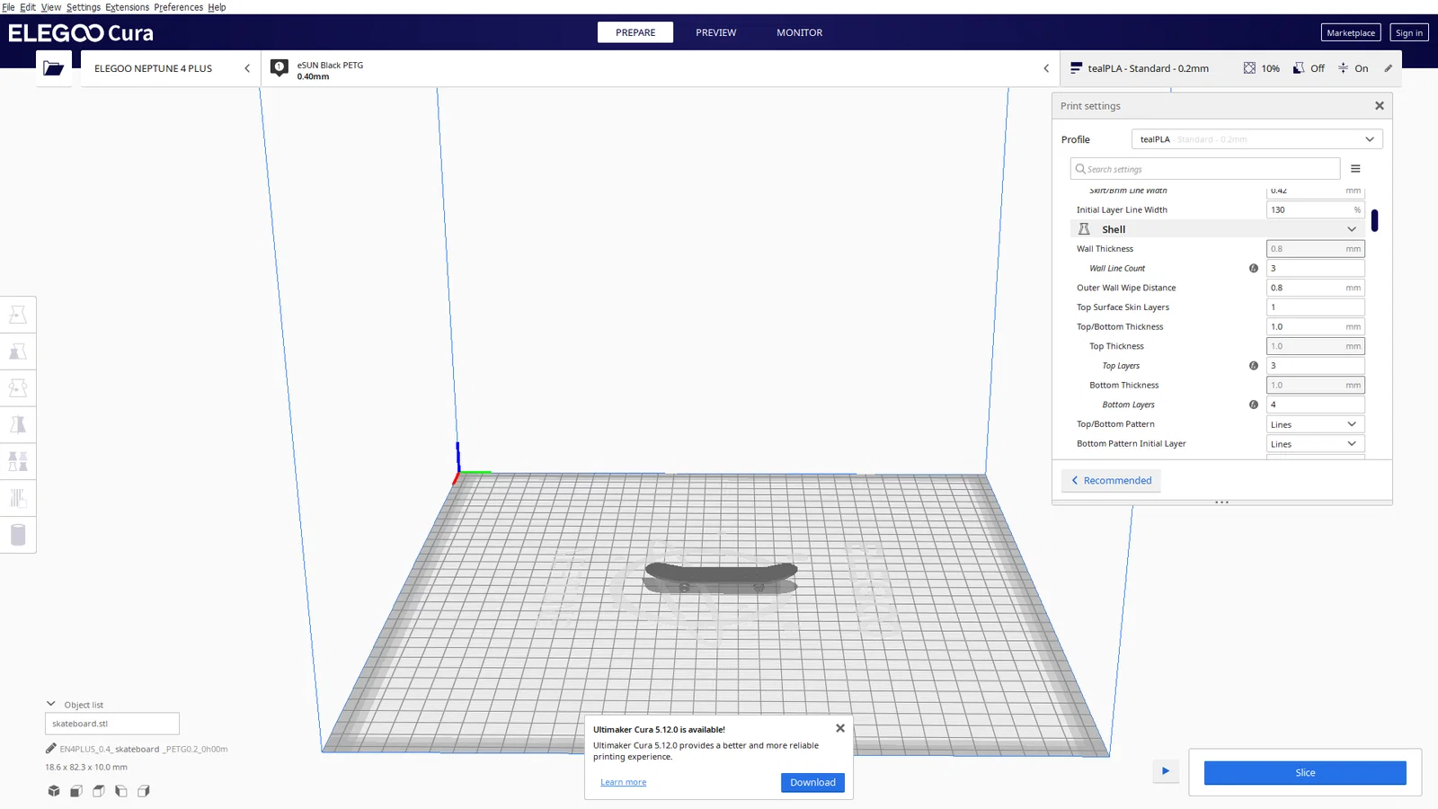The height and width of the screenshot is (809, 1438).
Task: Click the pencil icon beside the job name
Action: pyautogui.click(x=51, y=748)
